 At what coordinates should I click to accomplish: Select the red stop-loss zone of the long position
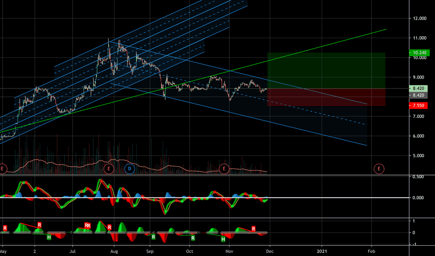click(x=326, y=97)
